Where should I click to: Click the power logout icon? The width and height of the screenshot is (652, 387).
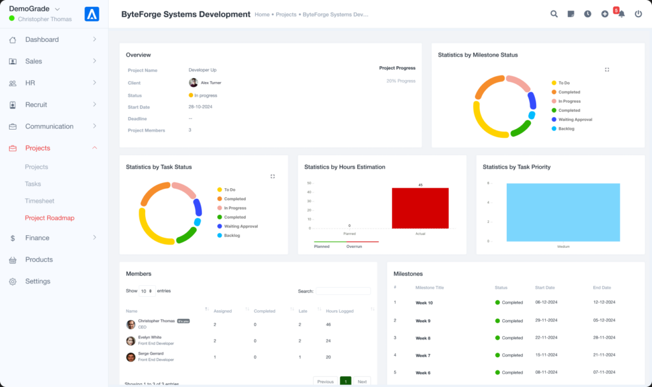click(638, 14)
